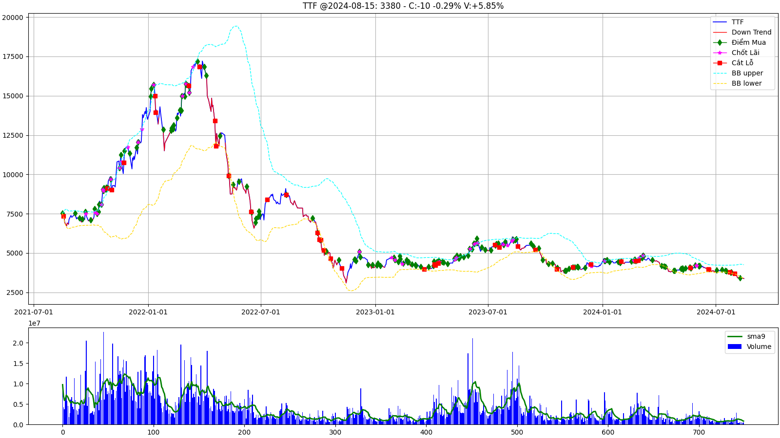This screenshot has width=780, height=438.
Task: Click the 1.0 volume axis label
Action: (x=18, y=384)
